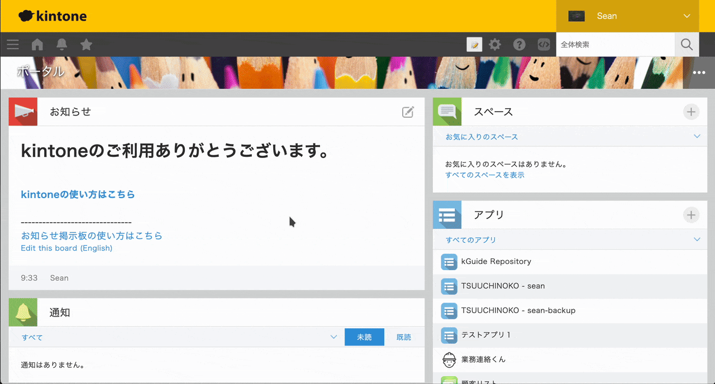The width and height of the screenshot is (715, 384).
Task: Click the developer code icon
Action: 543,44
